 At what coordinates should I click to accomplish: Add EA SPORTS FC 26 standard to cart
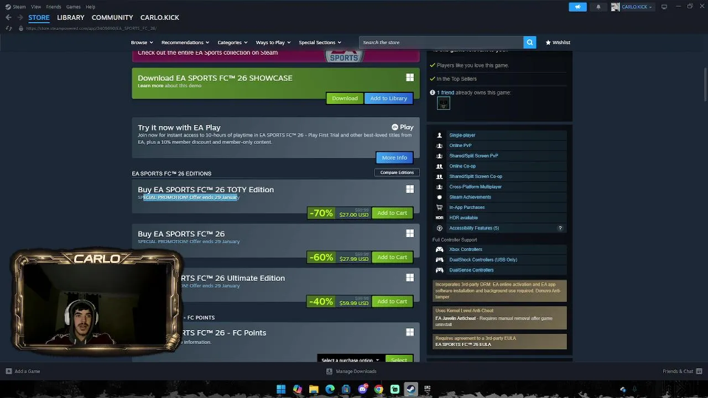[392, 257]
